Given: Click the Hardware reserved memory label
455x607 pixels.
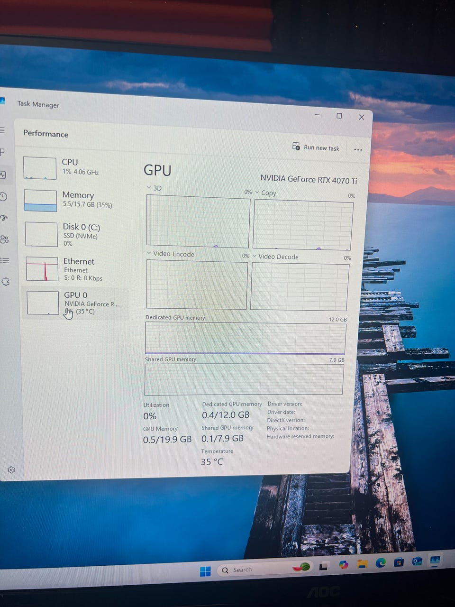Looking at the screenshot, I should pos(300,436).
